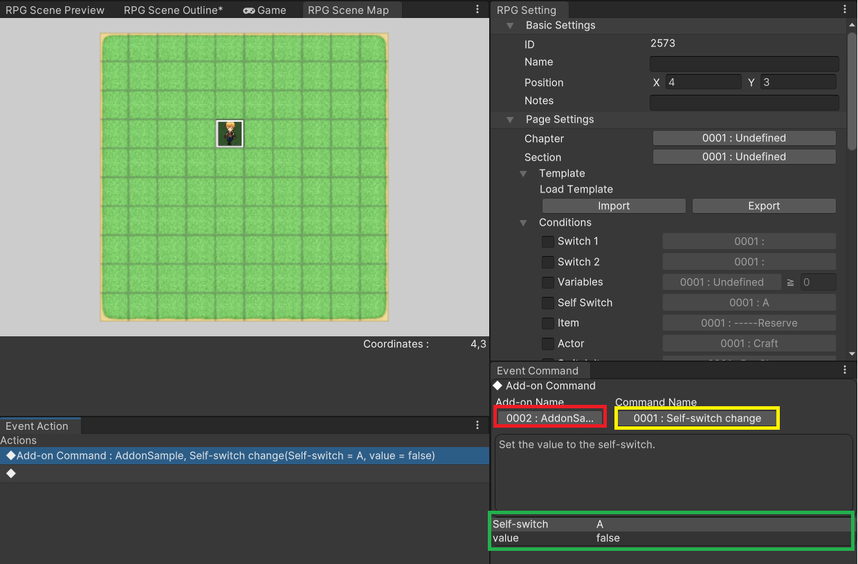Open the RPG Scene Preview tab
This screenshot has height=564, width=858.
coord(55,10)
